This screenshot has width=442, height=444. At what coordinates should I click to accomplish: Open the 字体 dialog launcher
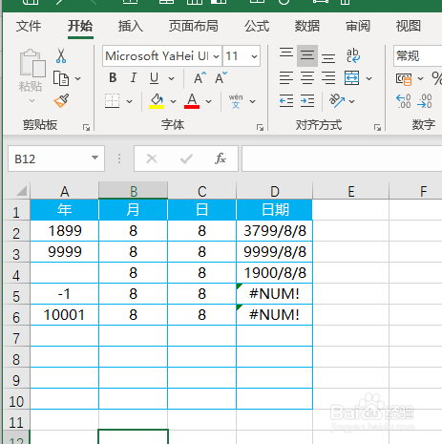pyautogui.click(x=260, y=128)
